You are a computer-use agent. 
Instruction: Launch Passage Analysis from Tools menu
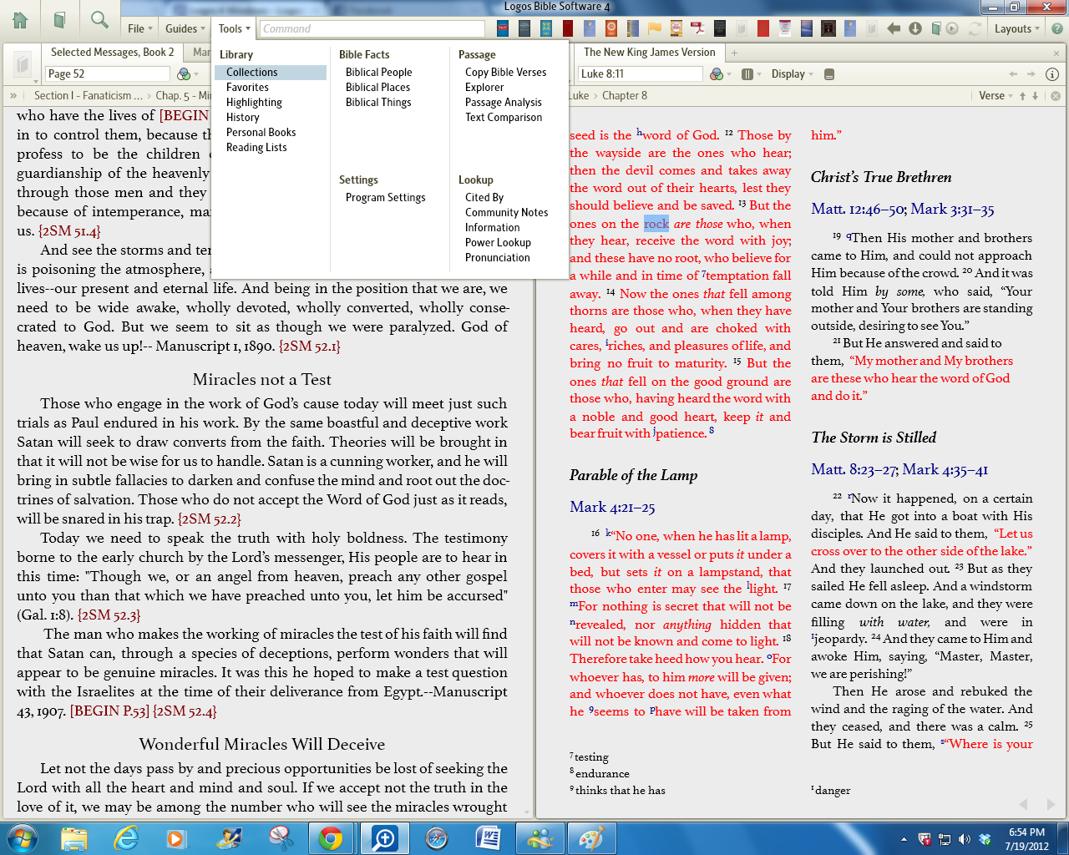click(503, 103)
